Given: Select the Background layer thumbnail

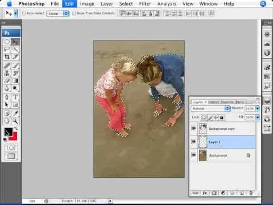Looking at the screenshot, I should [x=202, y=155].
